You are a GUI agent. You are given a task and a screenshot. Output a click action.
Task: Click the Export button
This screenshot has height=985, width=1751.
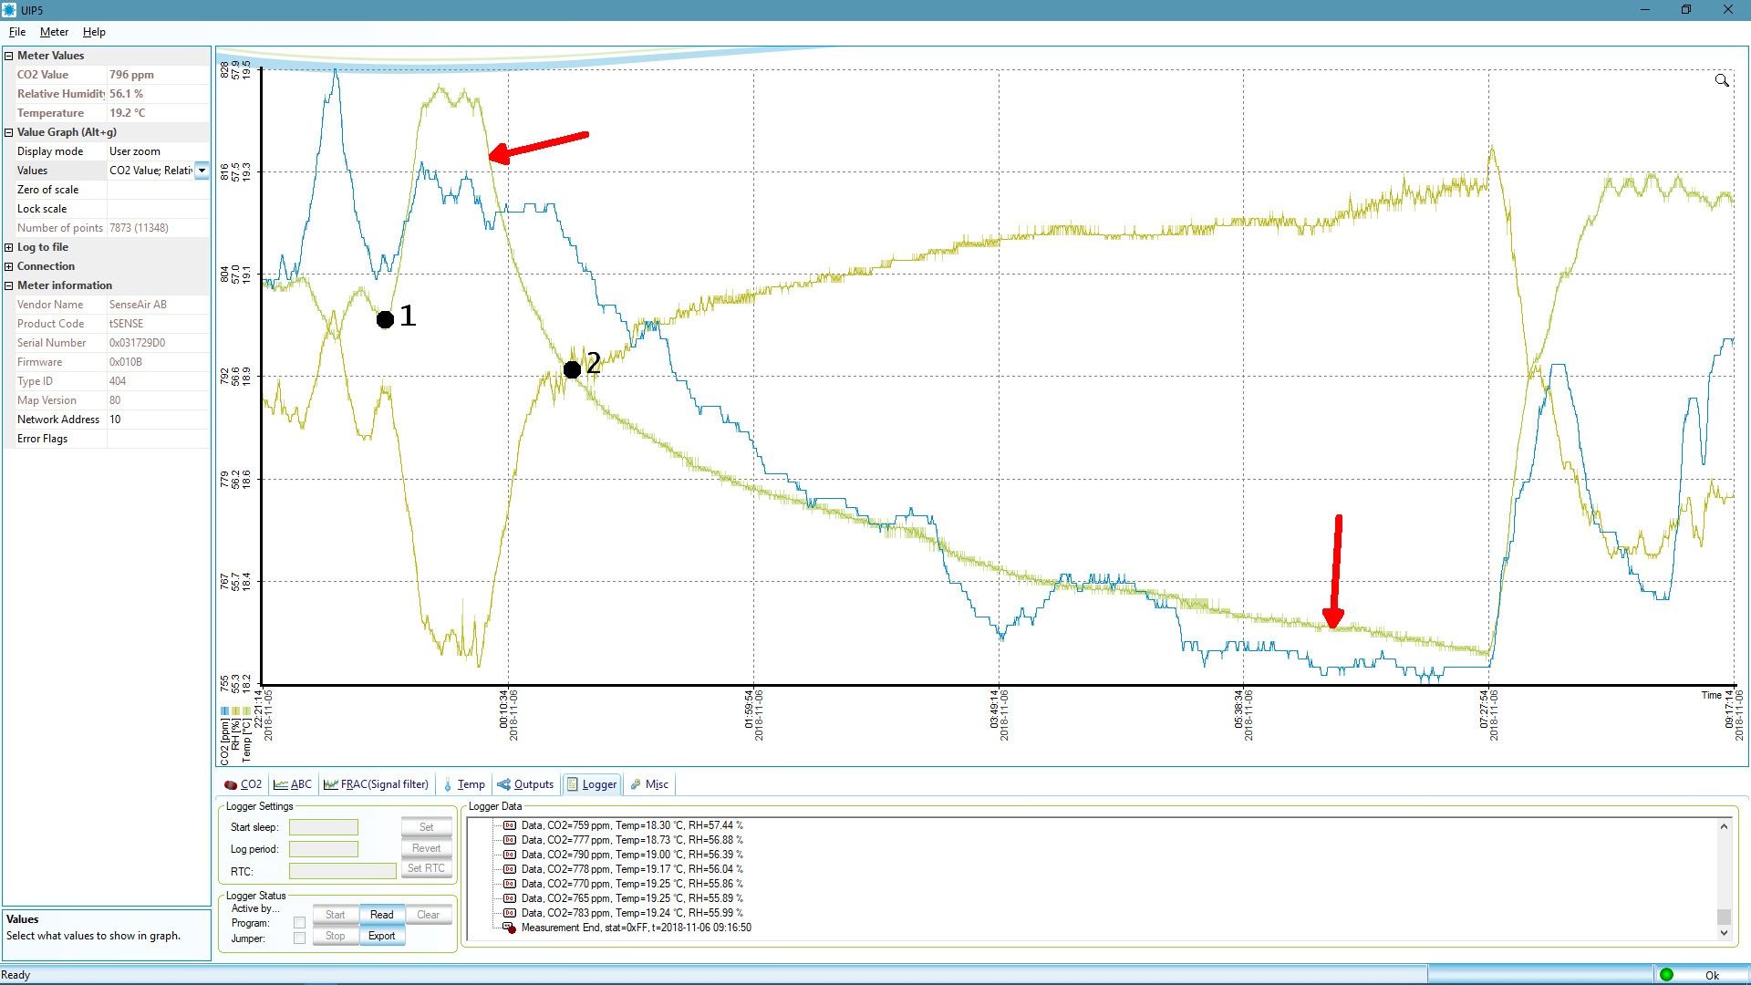click(x=381, y=936)
